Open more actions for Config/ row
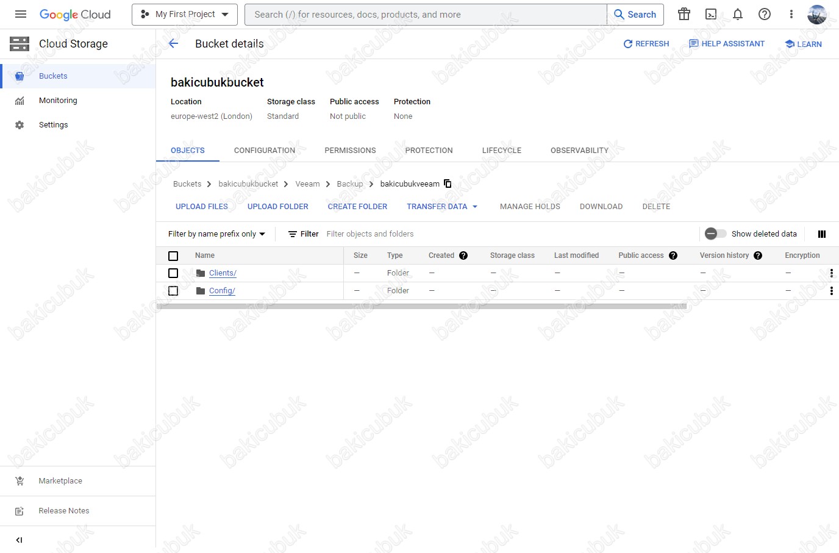This screenshot has width=839, height=553. click(831, 291)
